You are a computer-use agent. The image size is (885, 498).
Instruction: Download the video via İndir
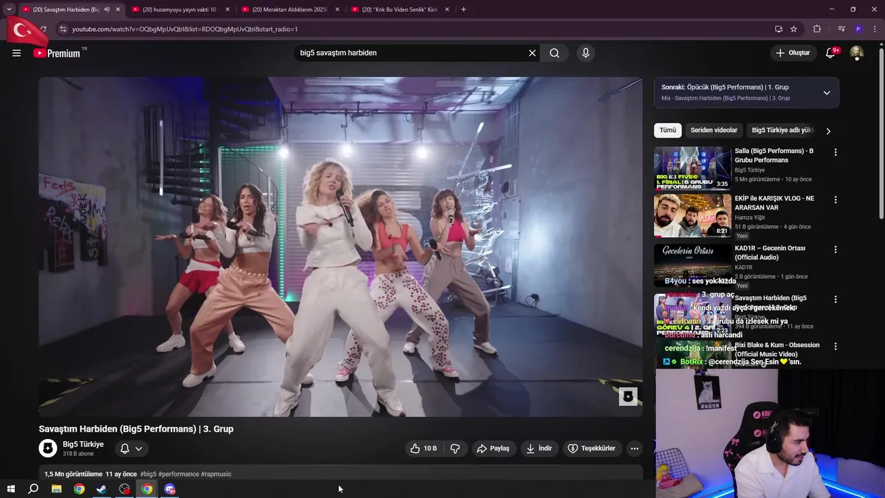[539, 448]
